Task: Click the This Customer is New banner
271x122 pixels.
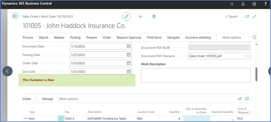Action: [x=77, y=80]
